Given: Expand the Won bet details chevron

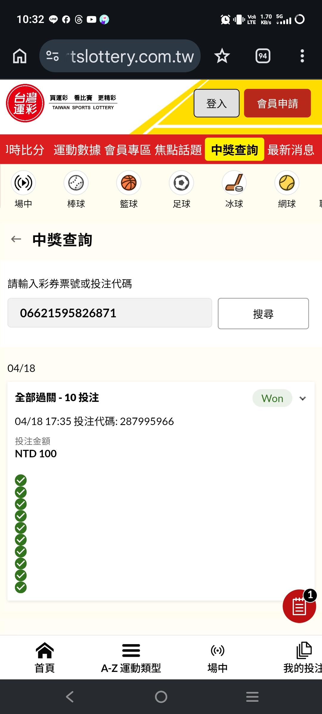Looking at the screenshot, I should click(x=303, y=398).
